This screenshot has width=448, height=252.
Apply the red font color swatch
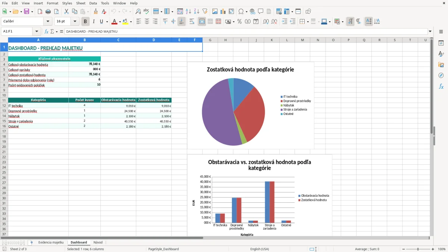[115, 22]
